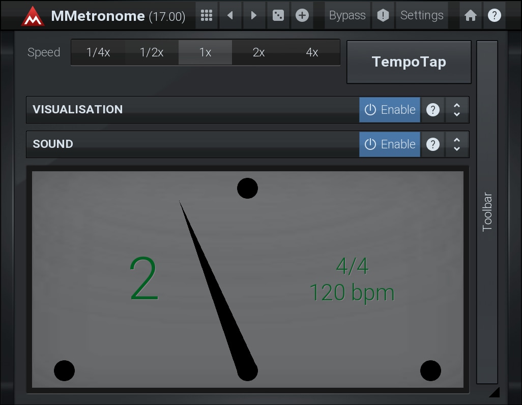
Task: Expand the vertical Toolbar panel
Action: (487, 212)
